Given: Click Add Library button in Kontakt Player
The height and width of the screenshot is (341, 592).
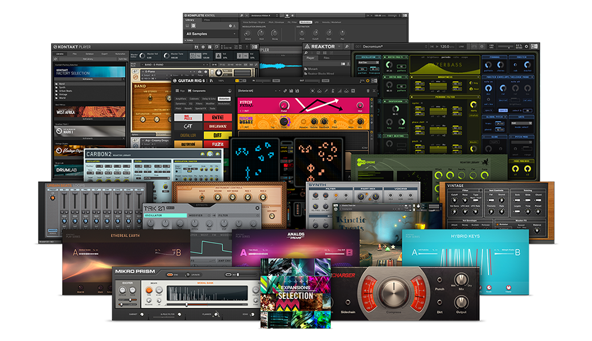Looking at the screenshot, I should click(x=88, y=59).
